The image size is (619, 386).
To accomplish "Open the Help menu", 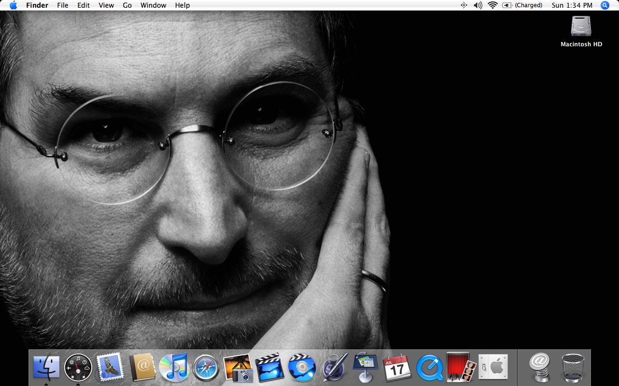I will click(182, 5).
